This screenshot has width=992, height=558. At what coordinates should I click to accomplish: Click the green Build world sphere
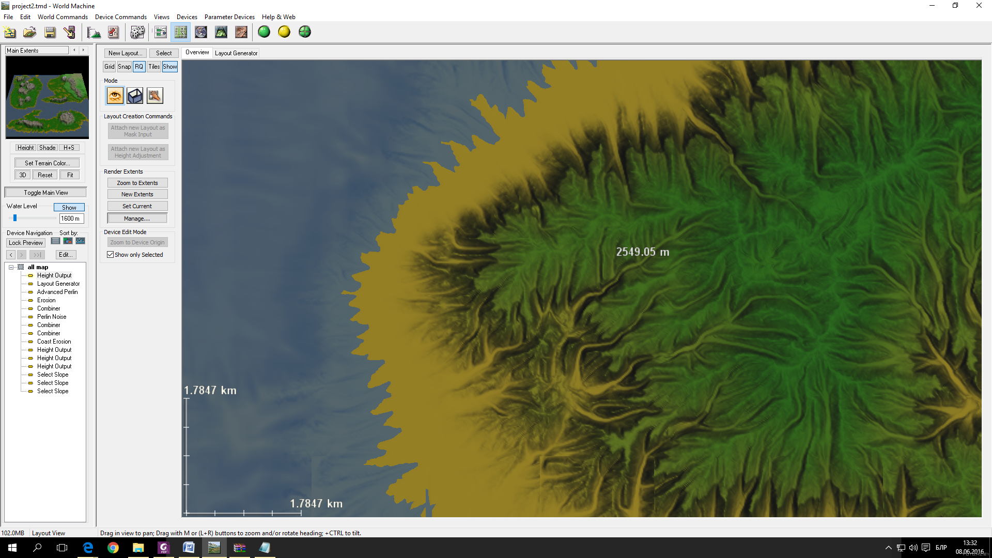click(x=264, y=32)
